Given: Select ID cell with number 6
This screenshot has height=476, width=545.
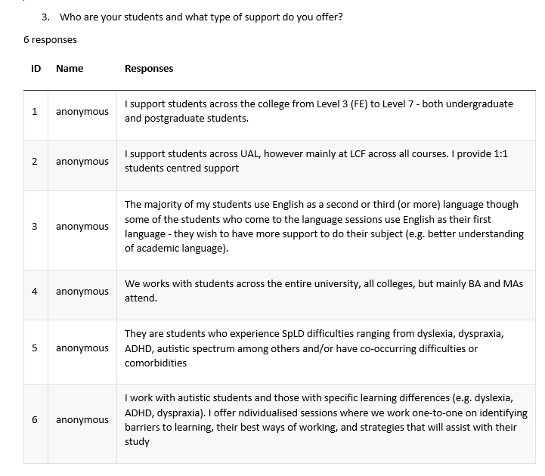Looking at the screenshot, I should (x=35, y=420).
